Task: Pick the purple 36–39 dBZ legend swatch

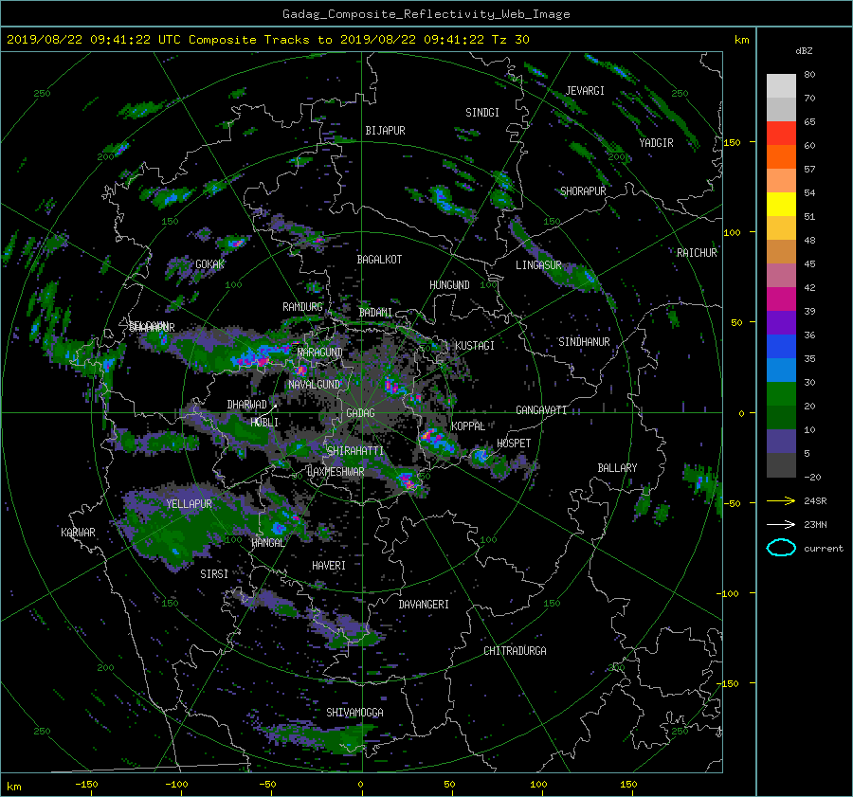Action: [x=781, y=322]
